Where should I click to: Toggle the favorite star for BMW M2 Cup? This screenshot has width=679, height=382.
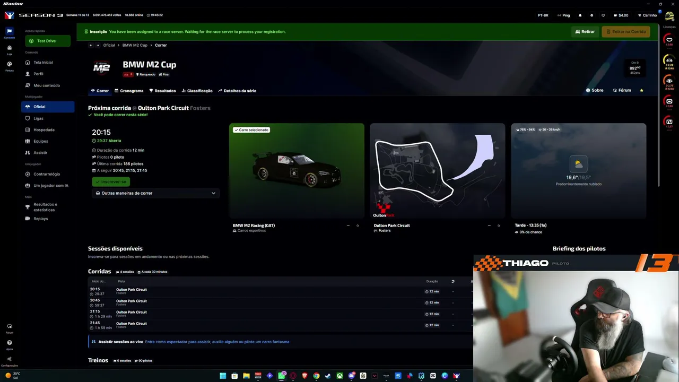click(x=641, y=91)
